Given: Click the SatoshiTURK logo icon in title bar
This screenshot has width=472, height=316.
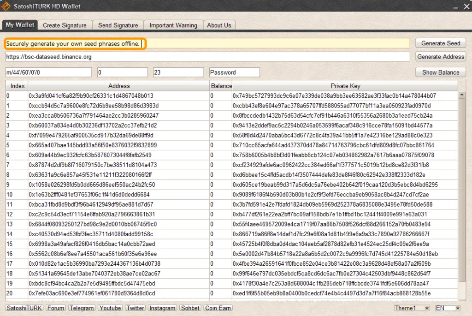Looking at the screenshot, I should coord(6,6).
